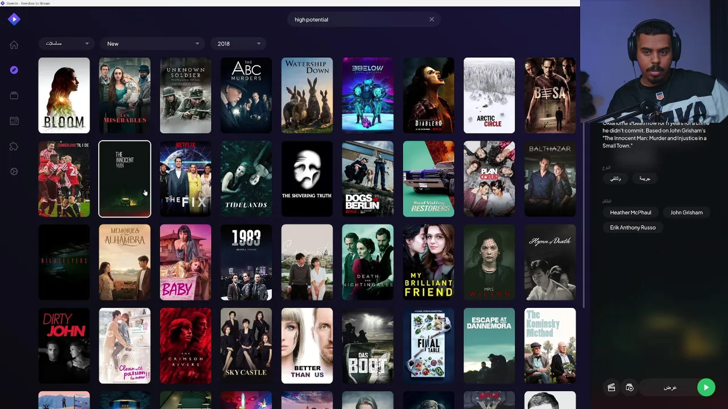728x409 pixels.
Task: Open Death and Nightingales poster
Action: [367, 262]
